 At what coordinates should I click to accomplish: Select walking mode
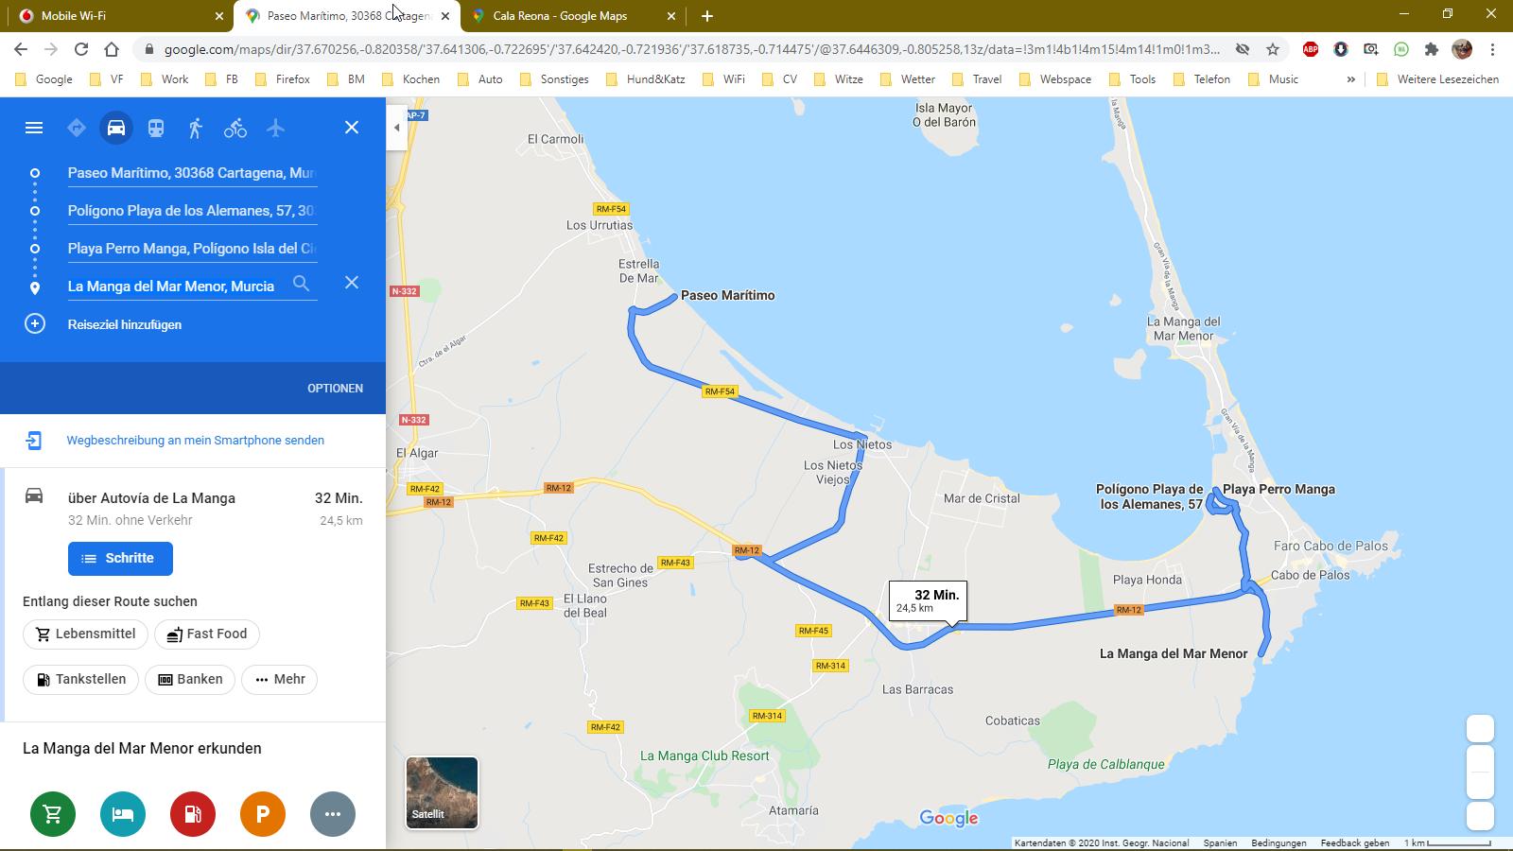click(x=196, y=128)
